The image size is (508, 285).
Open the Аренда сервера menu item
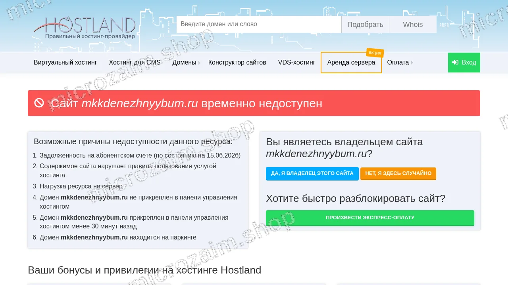point(351,63)
